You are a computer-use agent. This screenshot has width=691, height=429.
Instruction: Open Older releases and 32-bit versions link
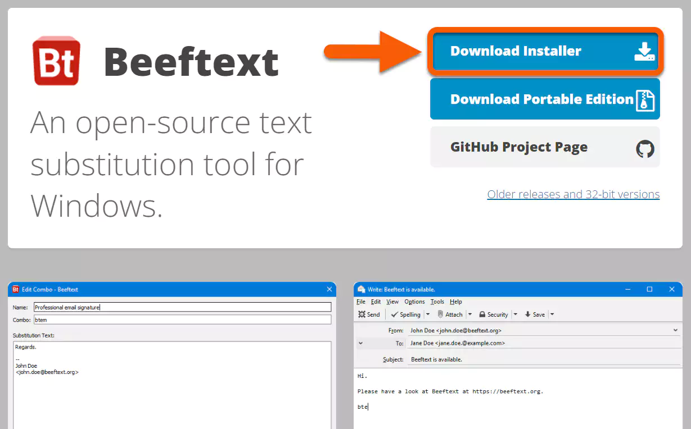pos(573,194)
